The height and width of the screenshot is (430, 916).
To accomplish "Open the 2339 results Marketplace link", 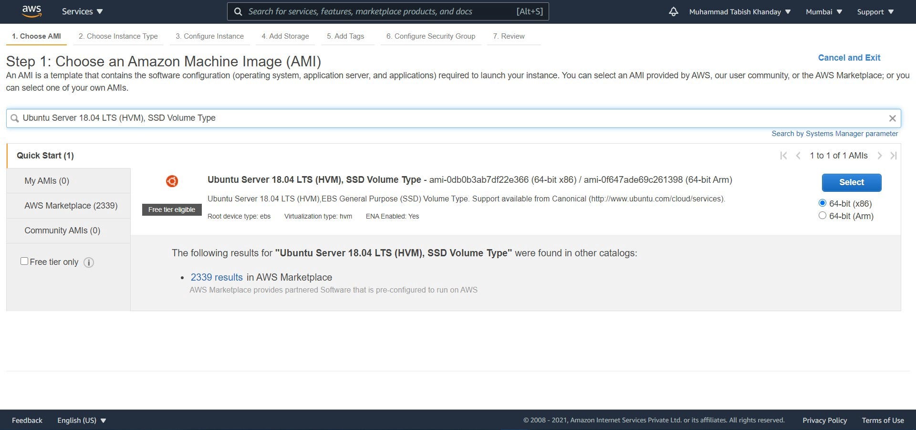I will 217,277.
